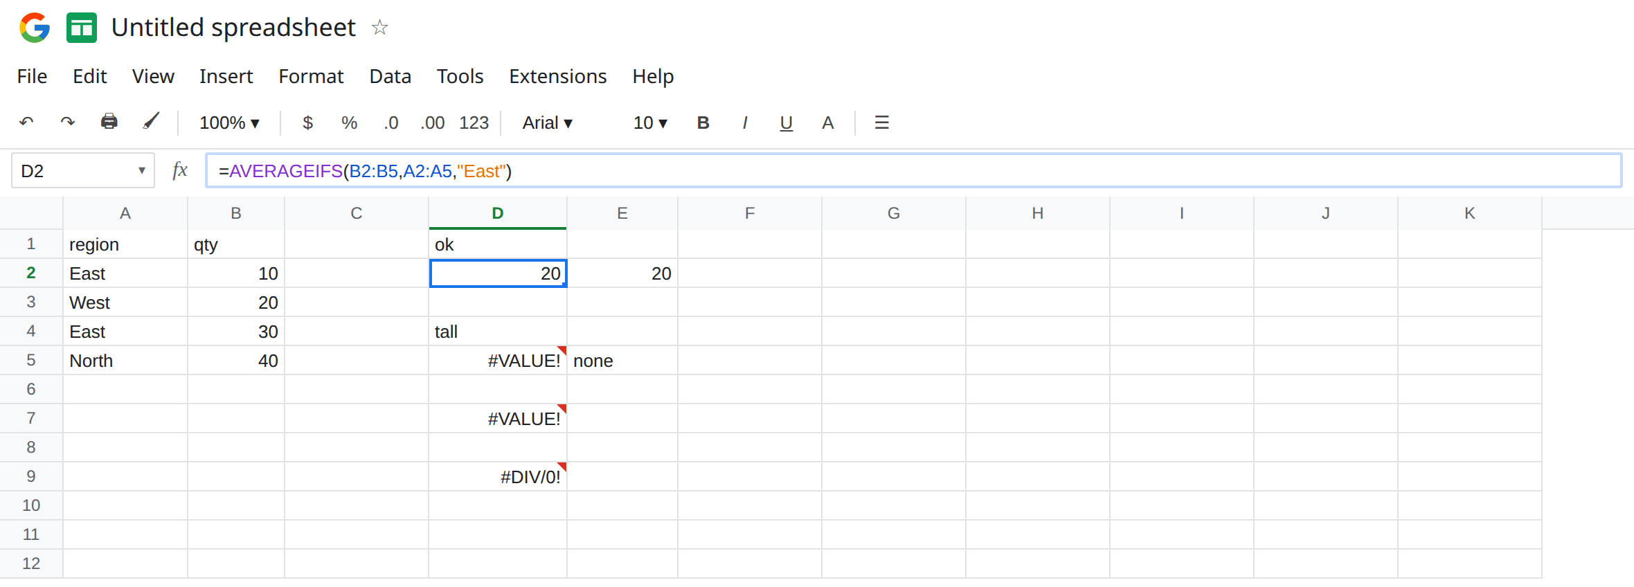Open the File menu
Image resolution: width=1634 pixels, height=587 pixels.
tap(32, 76)
